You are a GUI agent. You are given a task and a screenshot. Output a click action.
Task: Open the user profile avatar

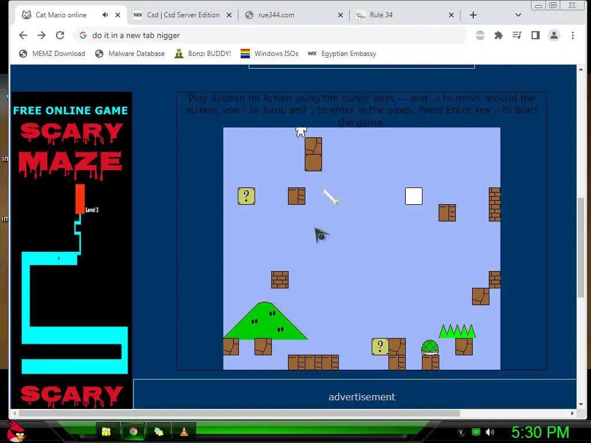[x=553, y=35]
